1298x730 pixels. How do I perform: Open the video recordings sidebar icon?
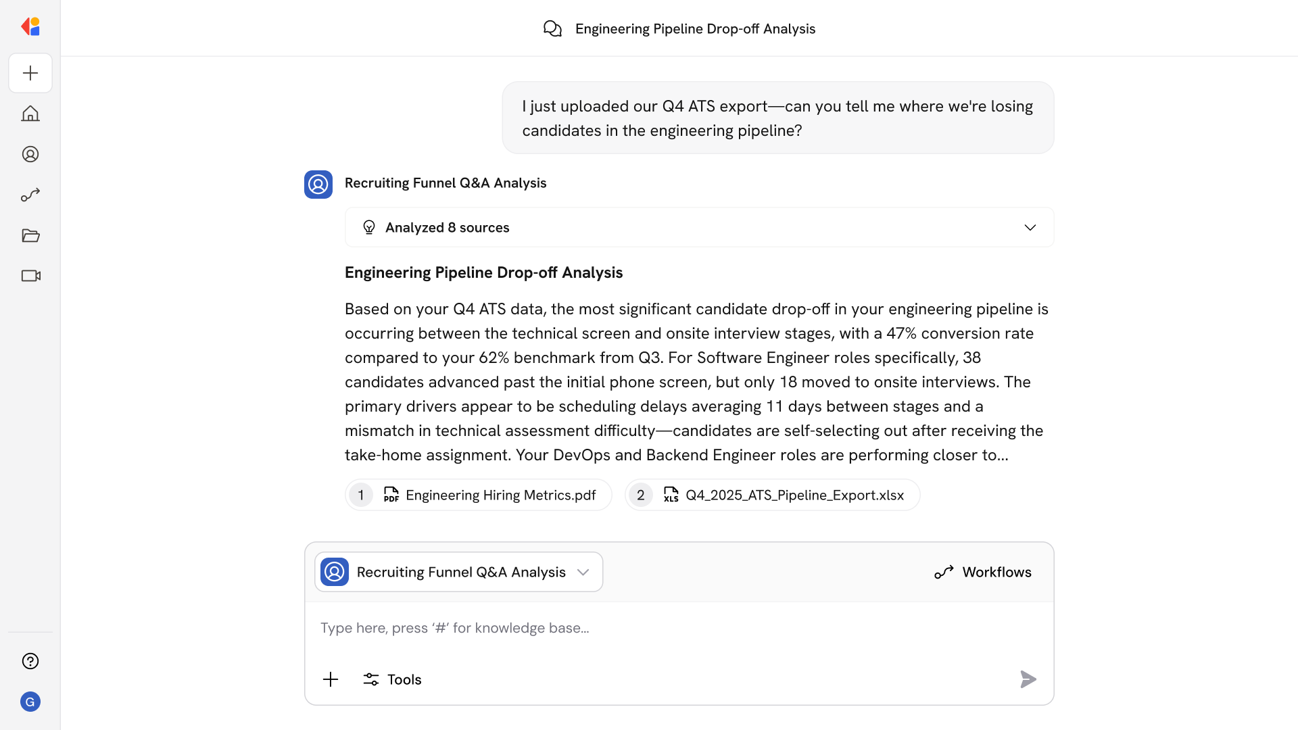(x=30, y=276)
